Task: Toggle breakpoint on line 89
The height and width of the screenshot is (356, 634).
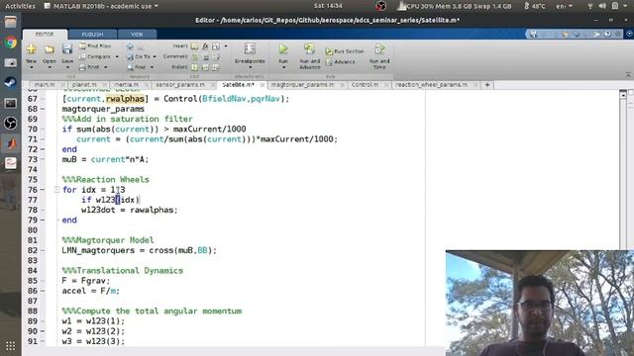Action: [43, 320]
